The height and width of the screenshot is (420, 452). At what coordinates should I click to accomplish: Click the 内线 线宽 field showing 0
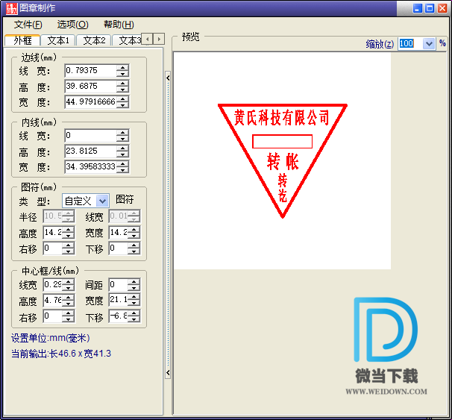90,136
